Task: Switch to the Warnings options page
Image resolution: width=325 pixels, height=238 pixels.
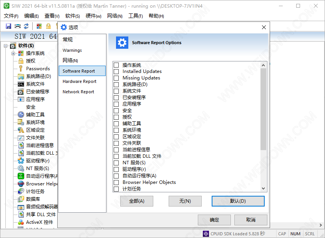Action: pyautogui.click(x=82, y=50)
